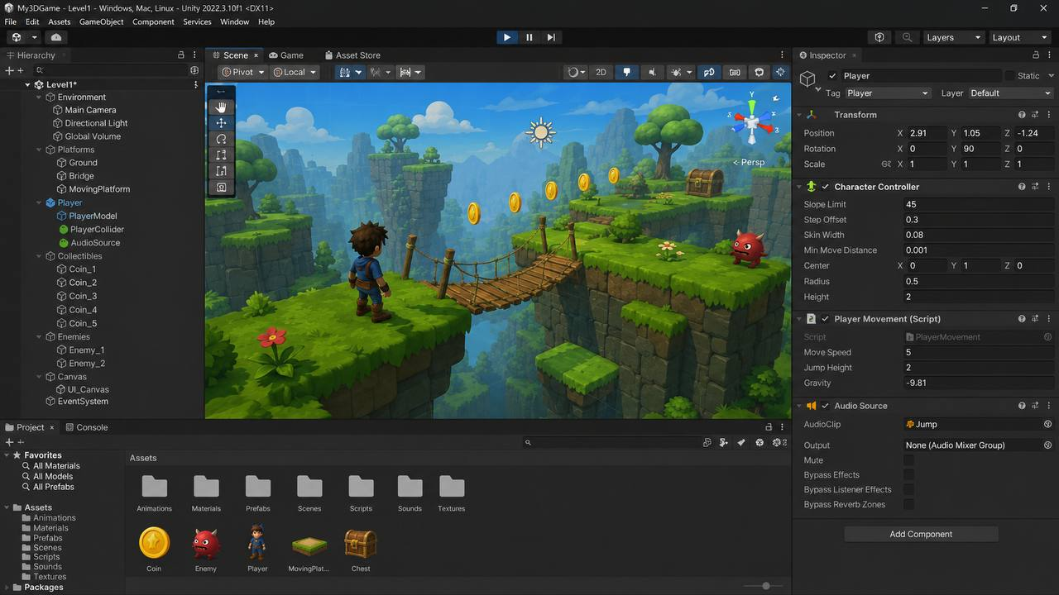Viewport: 1059px width, 595px height.
Task: Toggle the Static checkbox
Action: pos(1008,76)
